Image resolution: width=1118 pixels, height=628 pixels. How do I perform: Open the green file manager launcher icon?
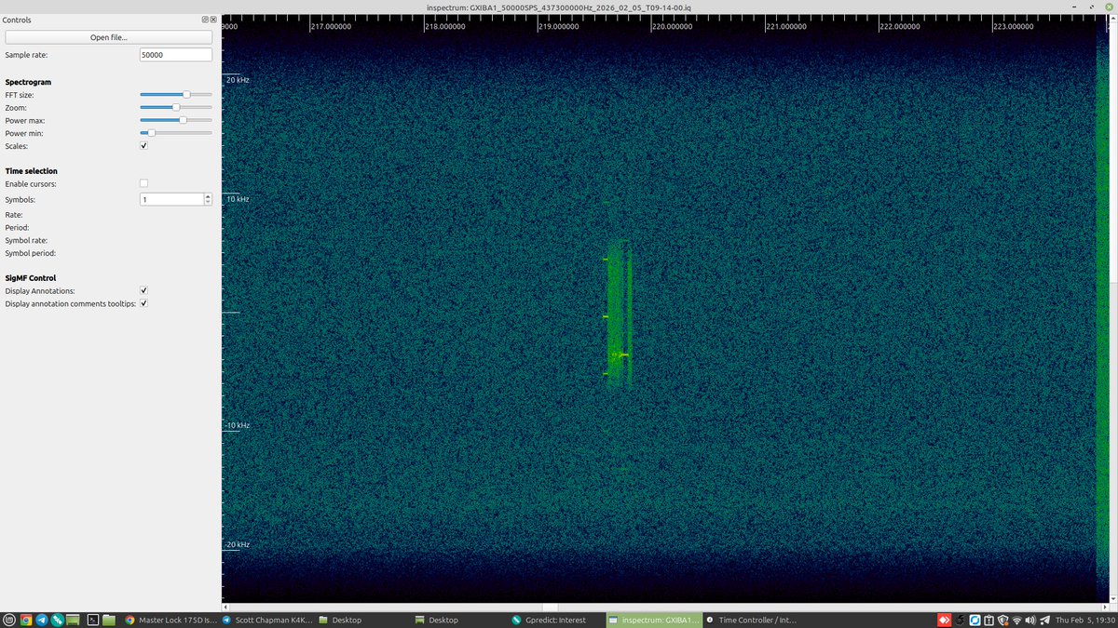73,620
